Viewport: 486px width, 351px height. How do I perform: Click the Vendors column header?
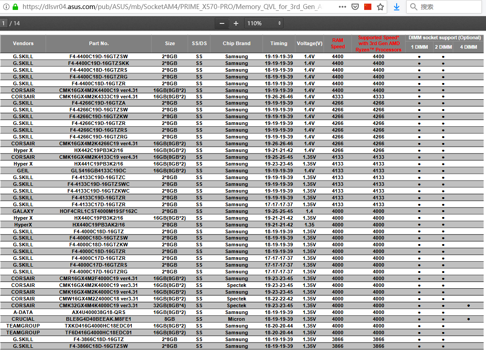click(23, 43)
